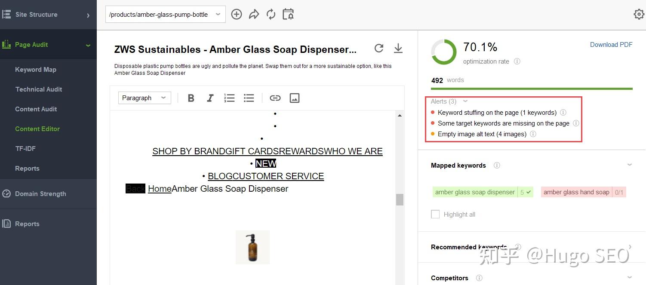Open the Paragraph style dropdown
Screen dimensions: 646x285
pyautogui.click(x=144, y=98)
